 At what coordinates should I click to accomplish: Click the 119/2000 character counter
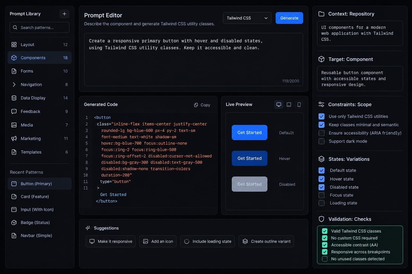tap(290, 81)
